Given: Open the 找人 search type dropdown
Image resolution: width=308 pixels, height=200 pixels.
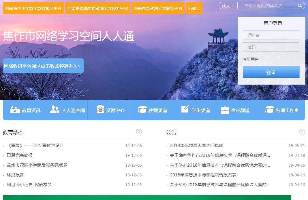Looking at the screenshot, I should coord(228,6).
